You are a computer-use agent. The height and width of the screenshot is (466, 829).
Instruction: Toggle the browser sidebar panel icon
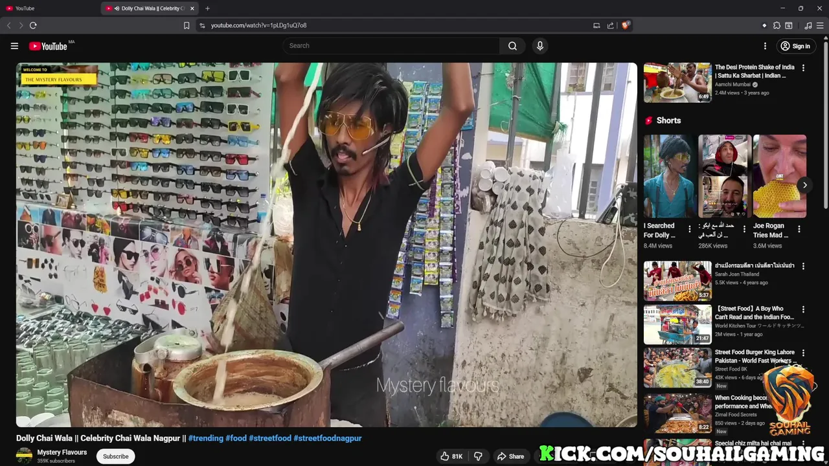pyautogui.click(x=789, y=25)
